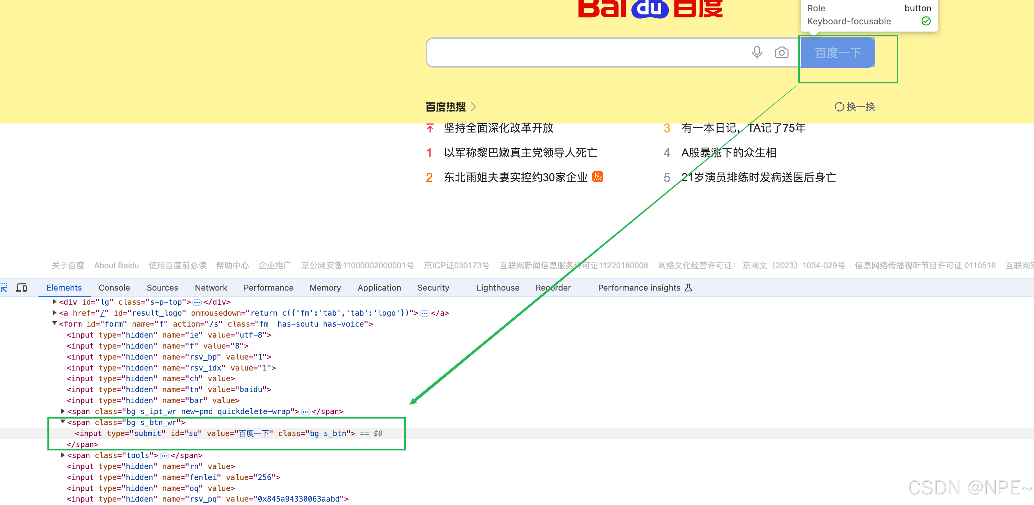Select hidden input name="bar" line

(x=153, y=400)
